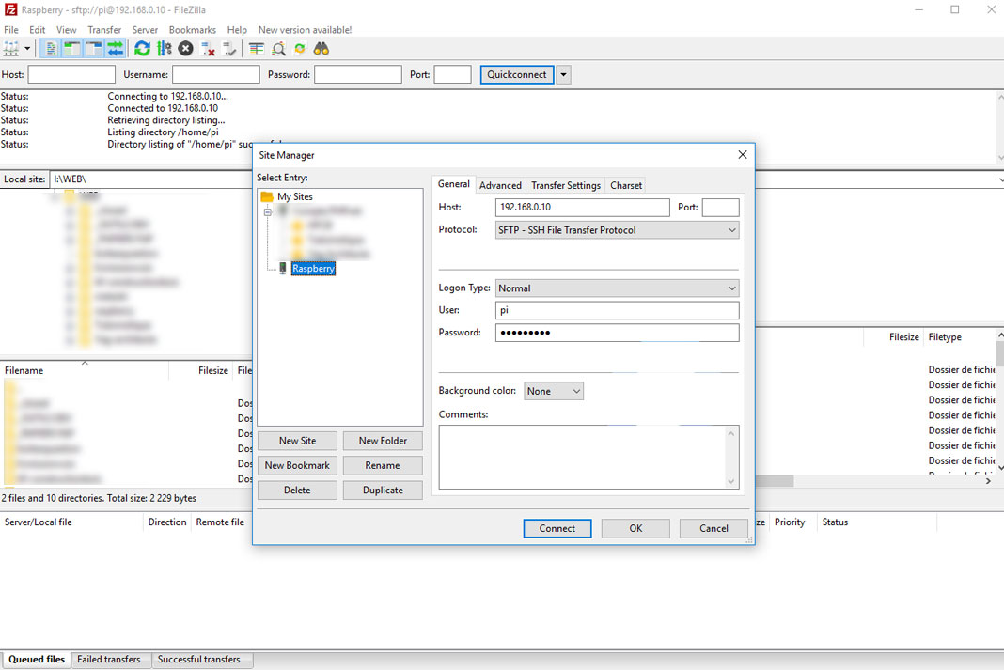
Task: Switch to the Advanced tab
Action: point(500,185)
